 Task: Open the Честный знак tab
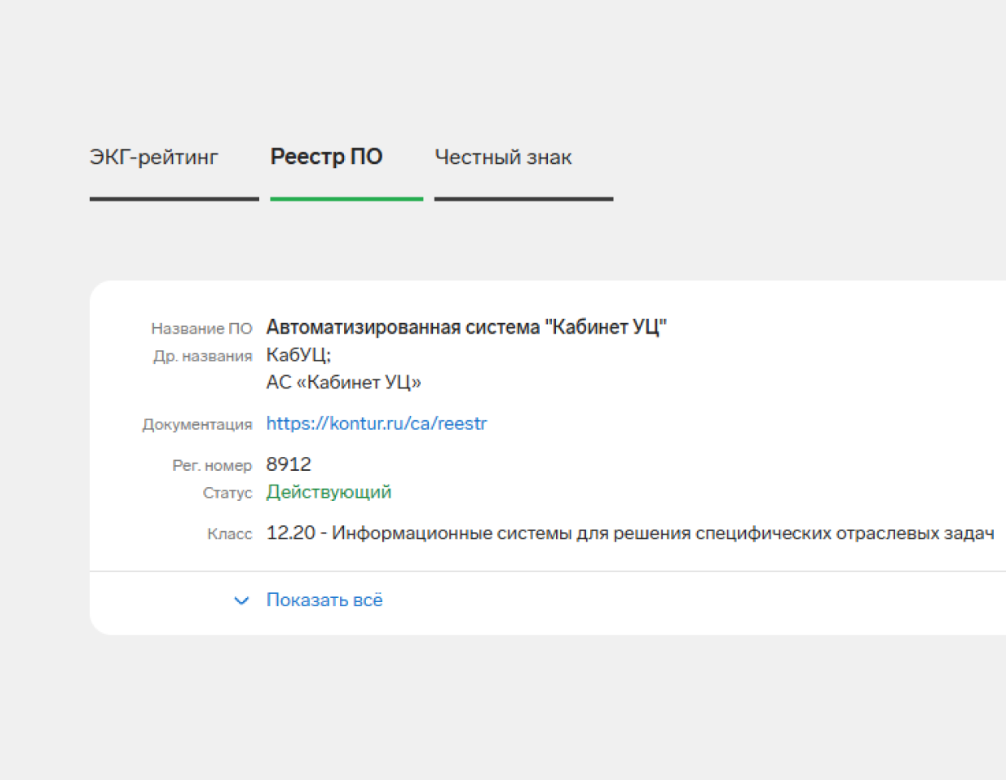click(x=503, y=157)
